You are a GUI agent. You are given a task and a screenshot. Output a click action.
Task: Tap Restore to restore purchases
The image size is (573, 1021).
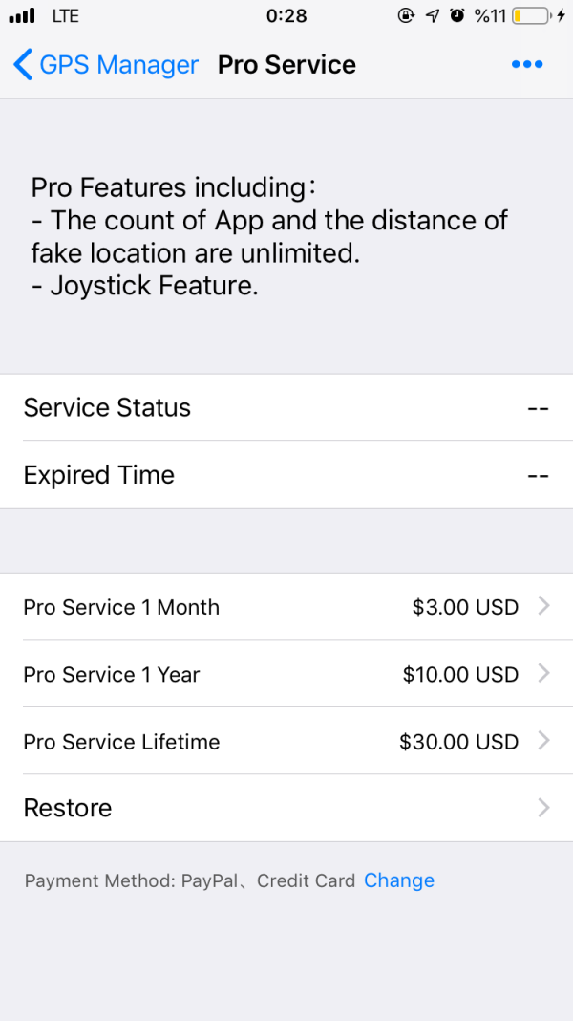tap(68, 808)
